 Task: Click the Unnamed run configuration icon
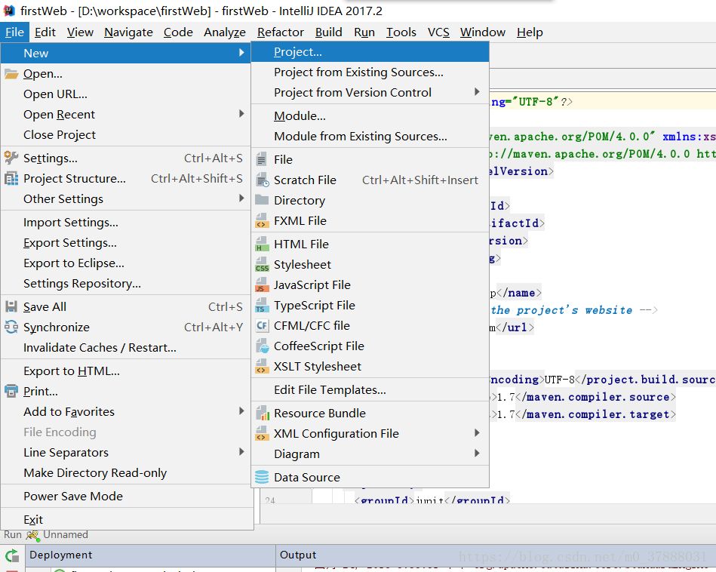(33, 534)
